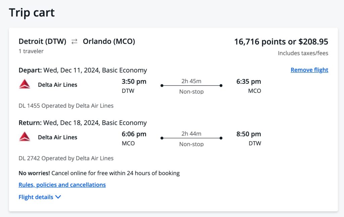Click the departure timeline left endpoint dot
This screenshot has width=344, height=217.
[x=162, y=86]
